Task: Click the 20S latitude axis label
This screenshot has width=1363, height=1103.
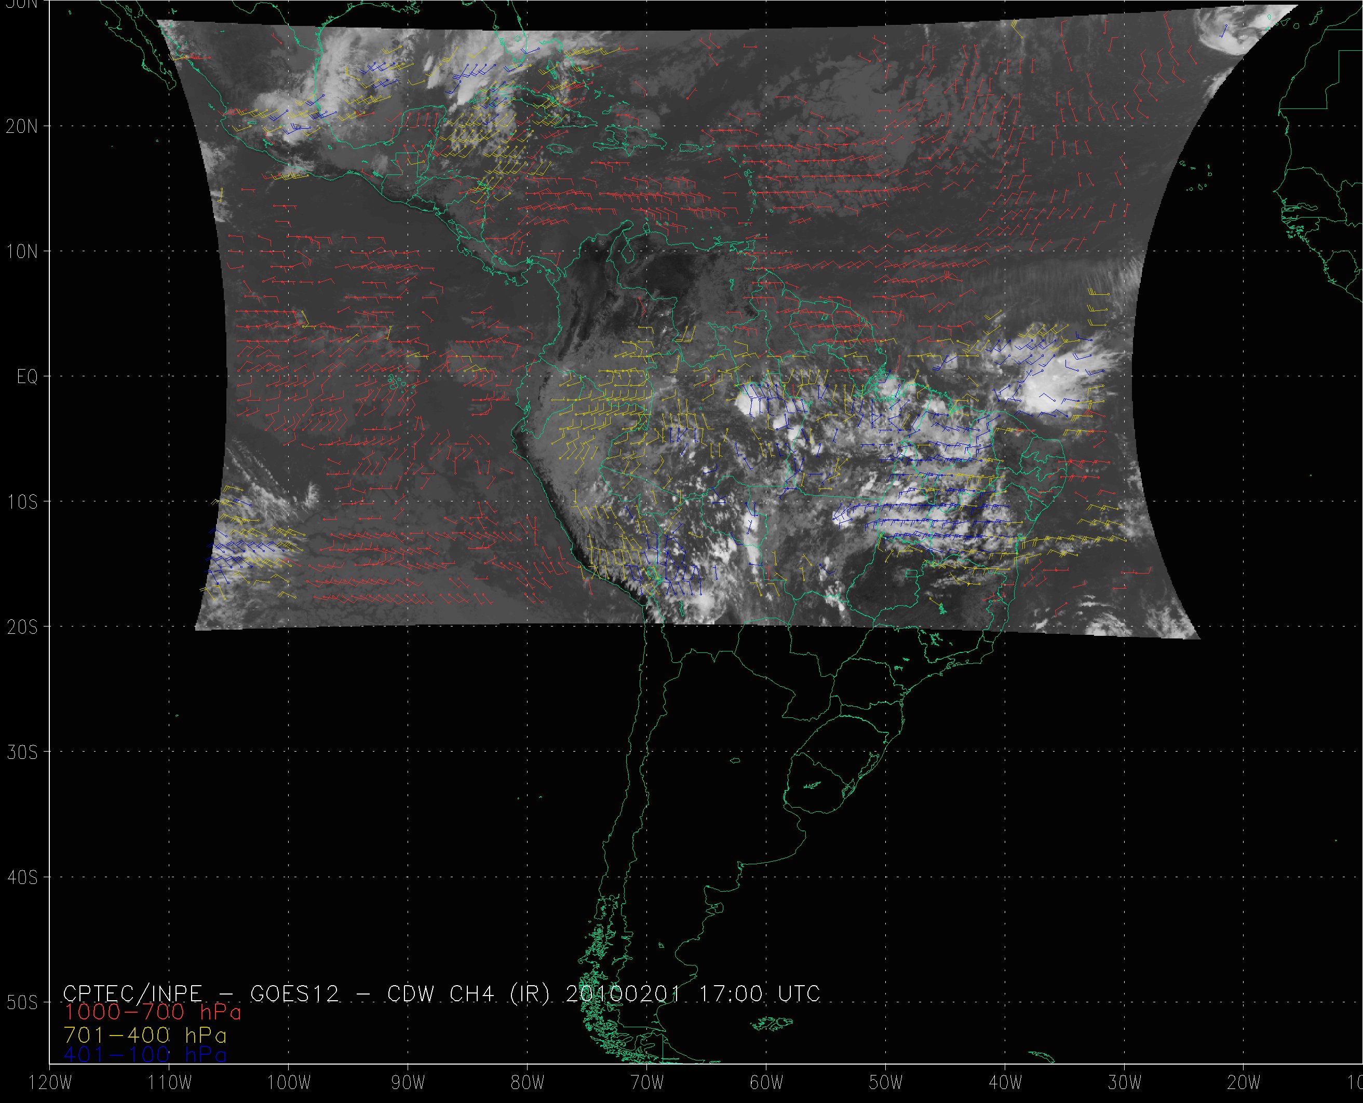Action: tap(22, 628)
